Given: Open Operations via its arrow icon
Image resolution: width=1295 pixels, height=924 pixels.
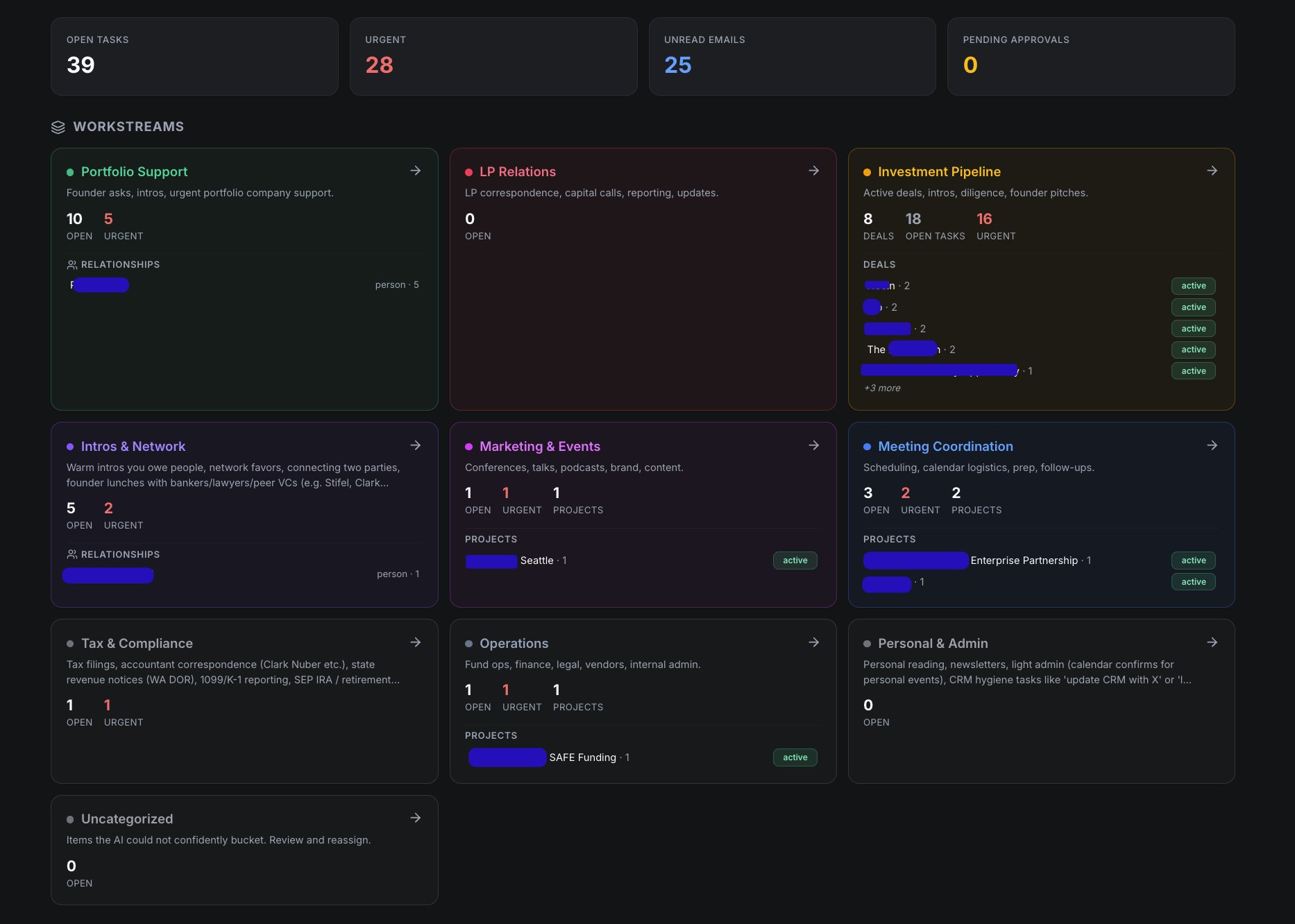Looking at the screenshot, I should [x=813, y=642].
